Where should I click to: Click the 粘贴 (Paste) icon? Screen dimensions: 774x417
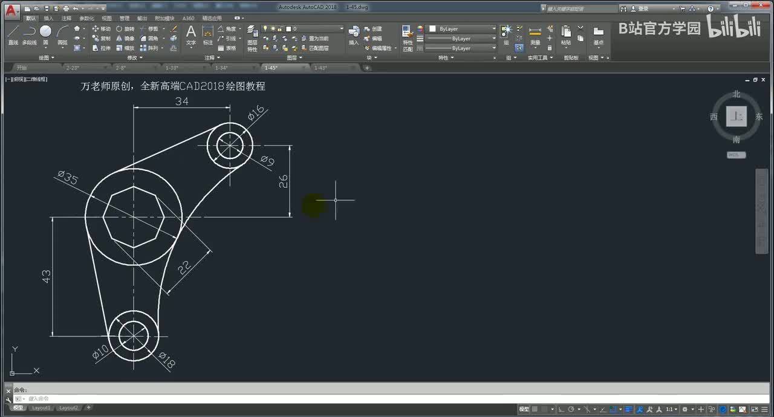[x=566, y=35]
